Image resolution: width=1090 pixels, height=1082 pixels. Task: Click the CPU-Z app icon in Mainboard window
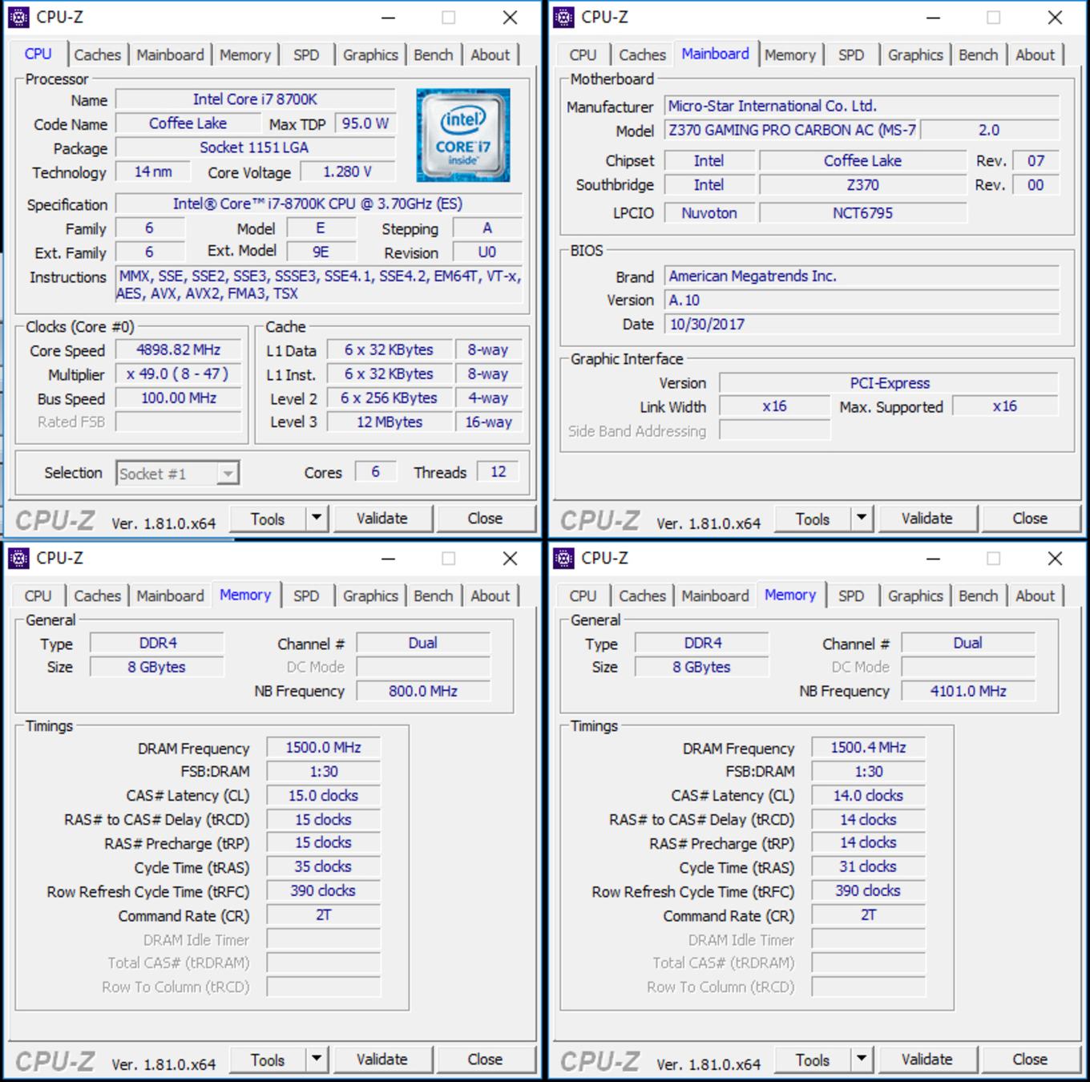pos(564,17)
